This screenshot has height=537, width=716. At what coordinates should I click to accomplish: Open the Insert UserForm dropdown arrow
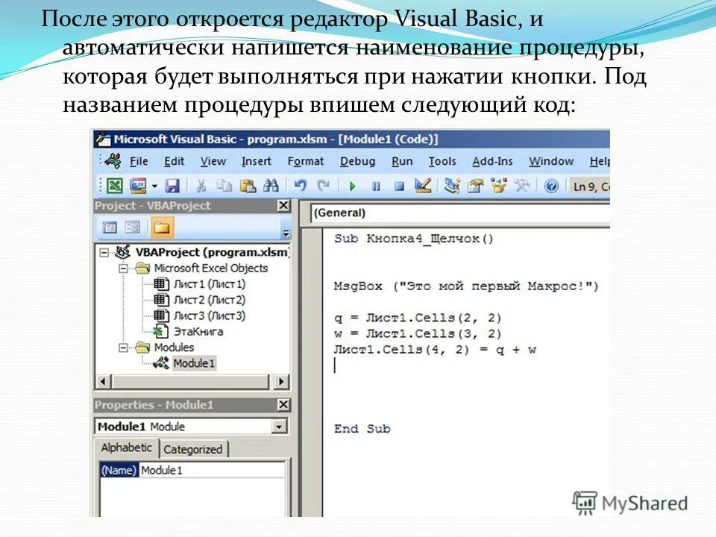coord(154,186)
